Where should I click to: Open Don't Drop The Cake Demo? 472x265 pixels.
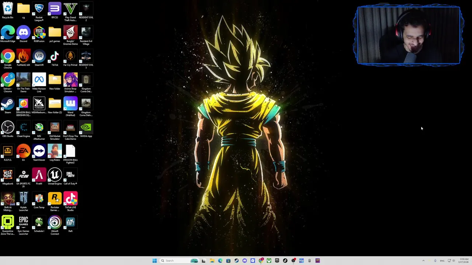pyautogui.click(x=70, y=131)
